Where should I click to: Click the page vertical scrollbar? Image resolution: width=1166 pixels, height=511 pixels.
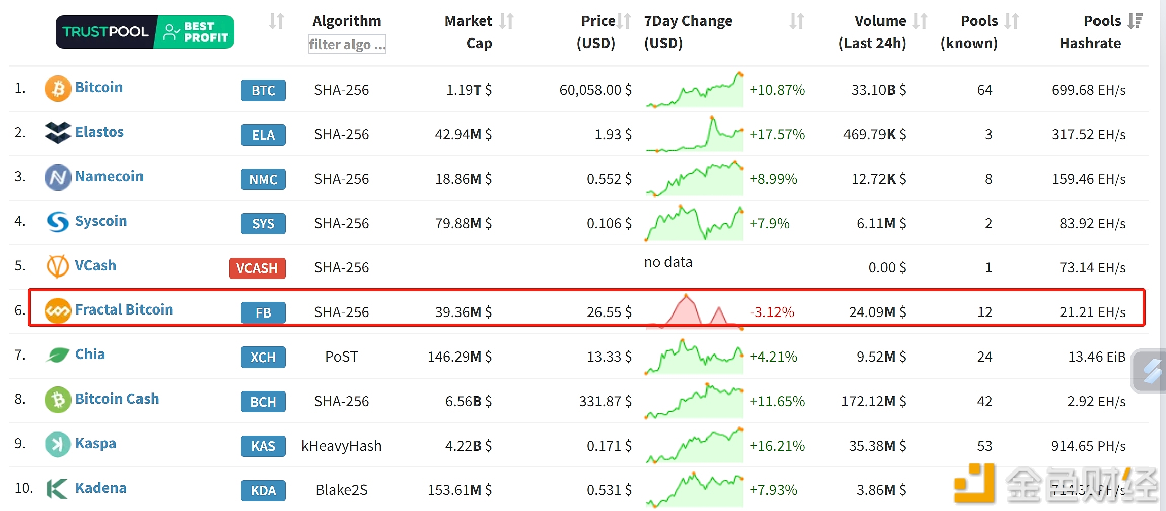pyautogui.click(x=1163, y=255)
